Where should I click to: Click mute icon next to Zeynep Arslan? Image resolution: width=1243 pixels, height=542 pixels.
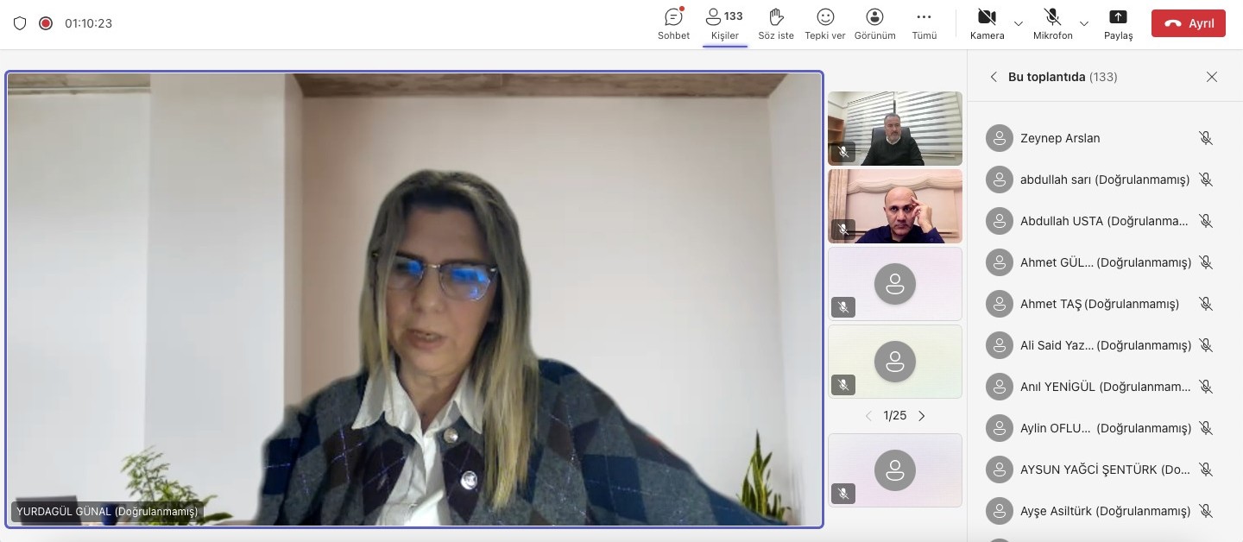click(1206, 138)
